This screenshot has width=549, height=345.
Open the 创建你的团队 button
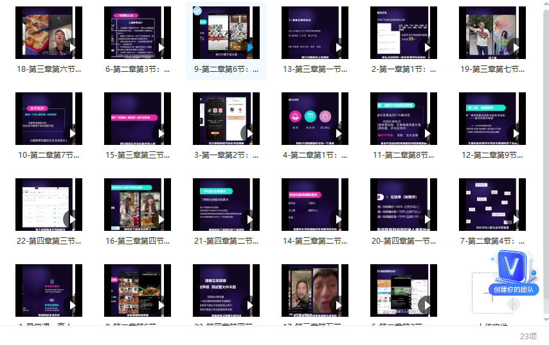(x=514, y=289)
